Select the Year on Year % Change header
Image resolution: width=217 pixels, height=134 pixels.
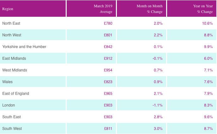[203, 9]
